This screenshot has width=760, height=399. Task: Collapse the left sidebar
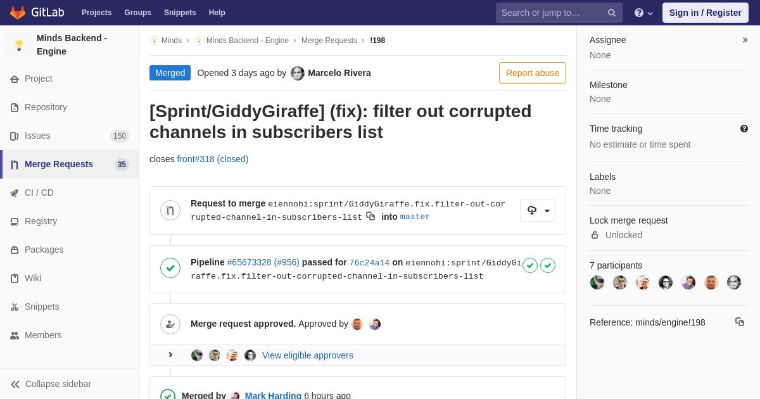click(51, 384)
